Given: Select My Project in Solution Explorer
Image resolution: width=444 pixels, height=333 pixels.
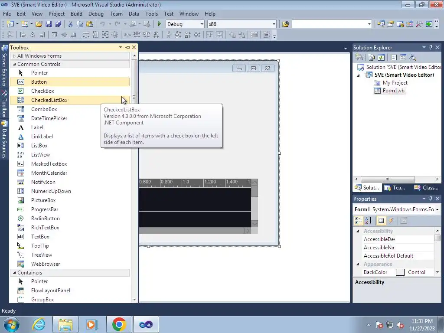Looking at the screenshot, I should (391, 83).
